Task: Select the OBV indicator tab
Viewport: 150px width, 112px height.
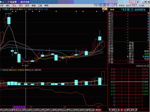Action: click(27, 110)
